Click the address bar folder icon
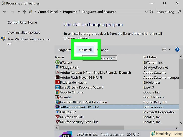The width and height of the screenshot is (183, 137). pos(31,12)
